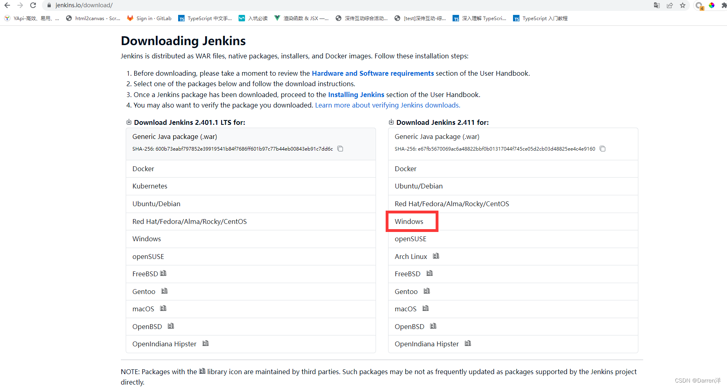Download weekly Generic Java package (.war)
Image resolution: width=727 pixels, height=387 pixels.
(x=513, y=144)
